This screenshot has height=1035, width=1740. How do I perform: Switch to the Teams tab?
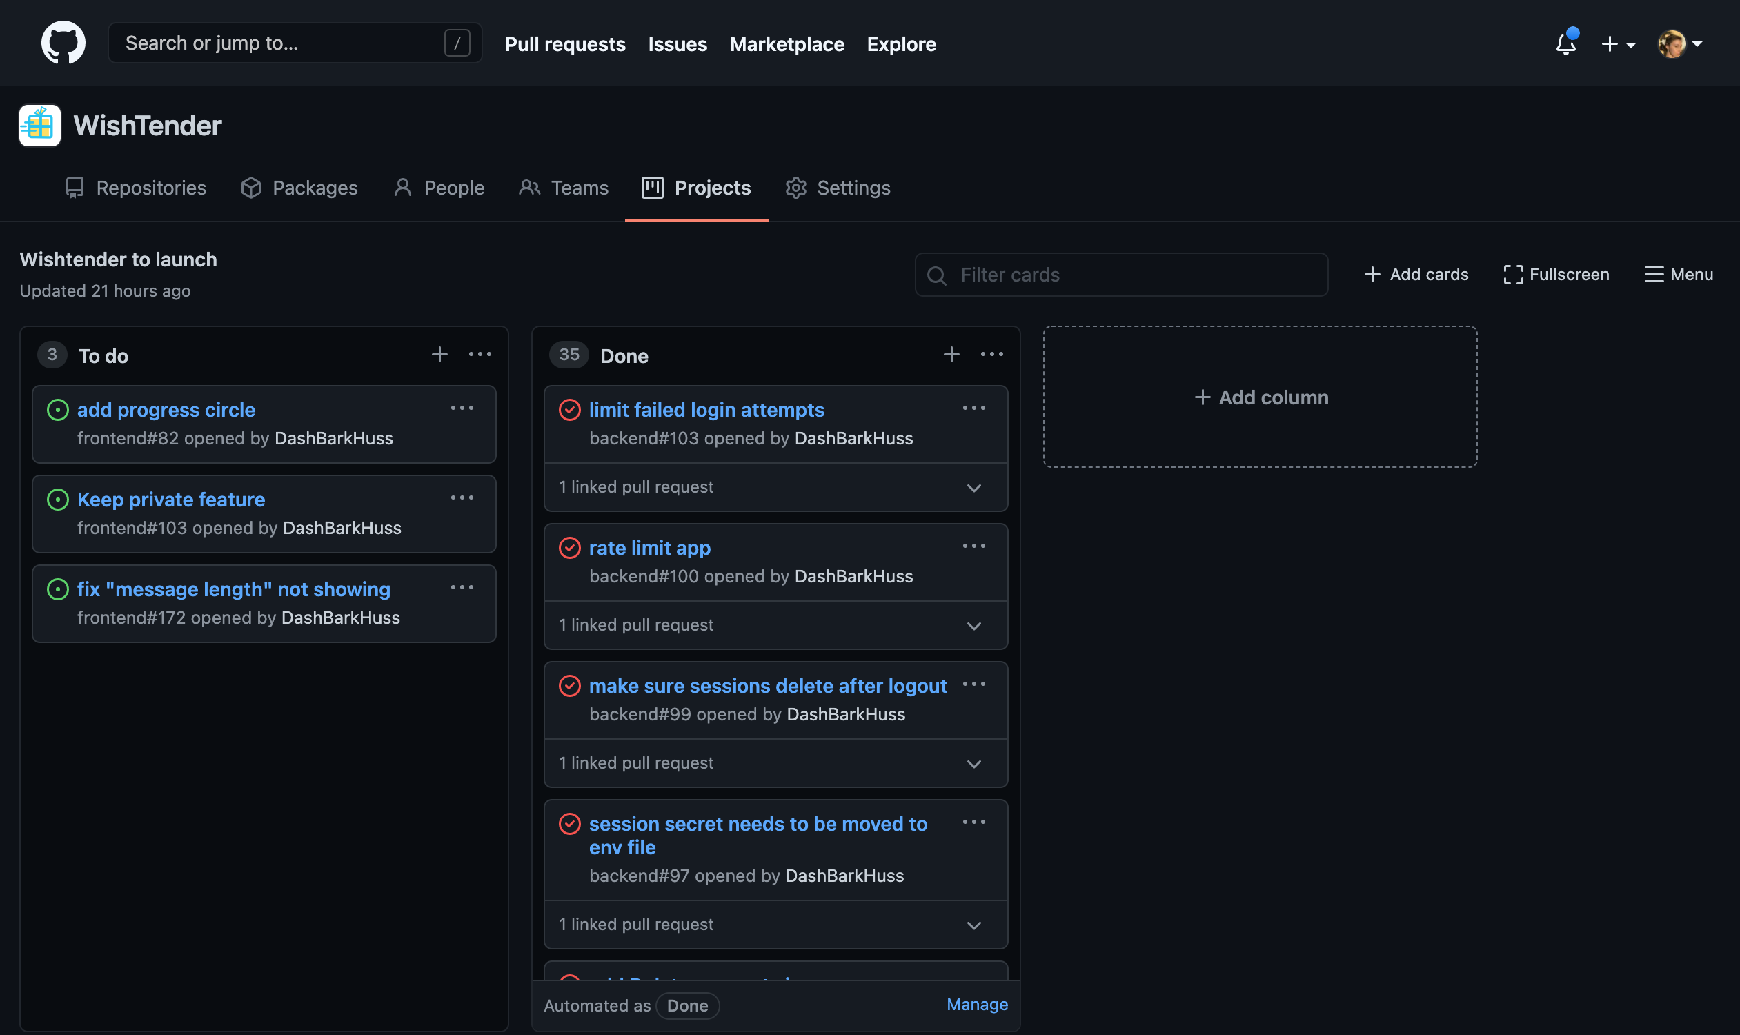tap(564, 188)
